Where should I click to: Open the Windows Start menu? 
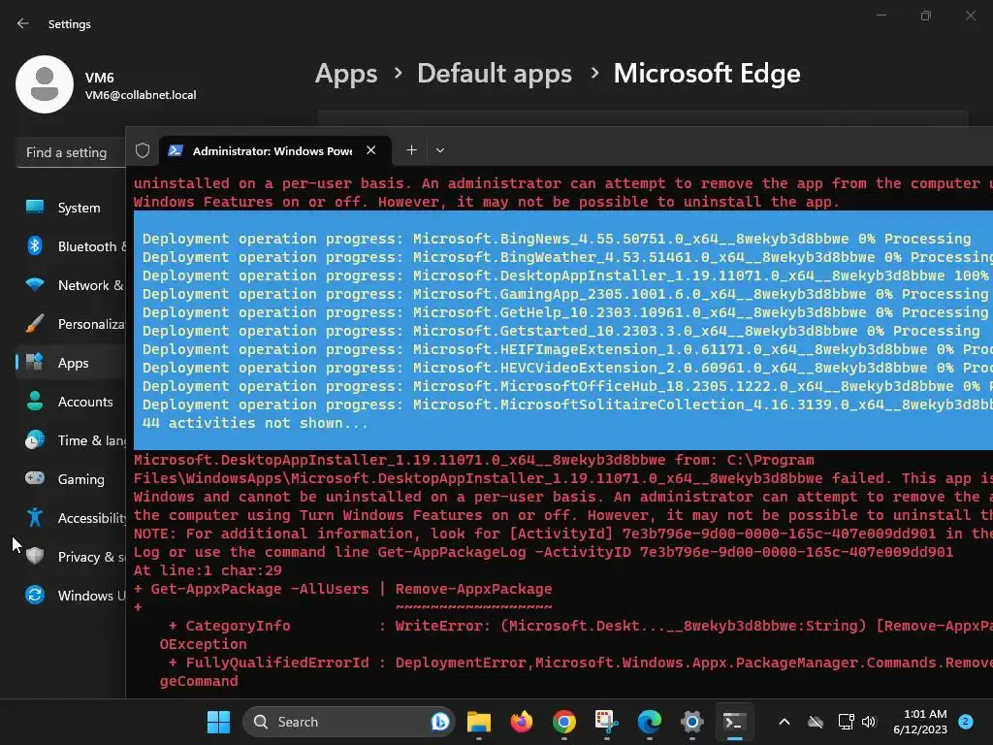(x=218, y=722)
